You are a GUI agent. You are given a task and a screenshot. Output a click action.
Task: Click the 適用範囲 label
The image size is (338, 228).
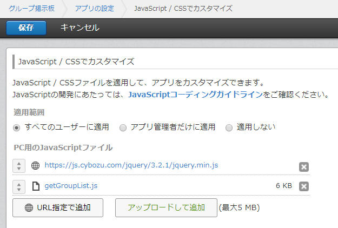(29, 112)
